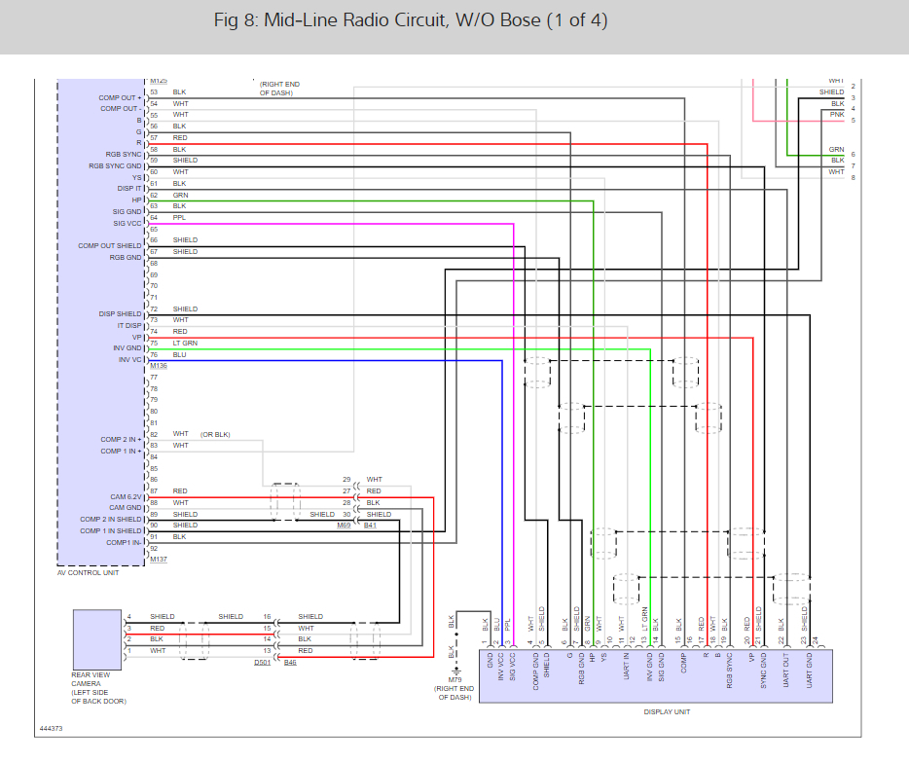The width and height of the screenshot is (909, 762).
Task: Select COMP 2 IN + pin label
Action: 121,439
